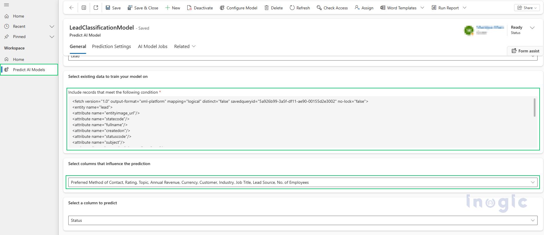The height and width of the screenshot is (235, 544).
Task: Click the FetchXML scrollbar thumb
Action: pyautogui.click(x=534, y=107)
